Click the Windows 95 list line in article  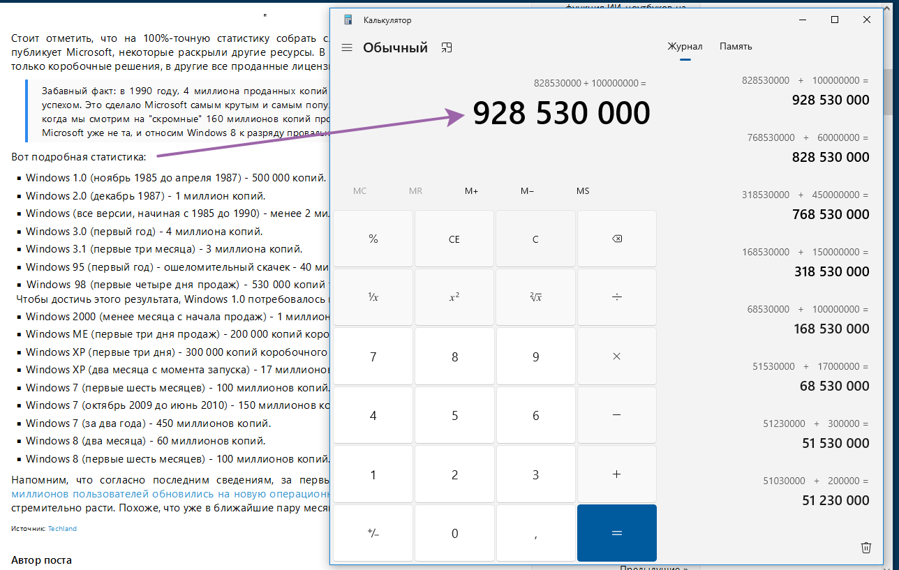(x=177, y=267)
